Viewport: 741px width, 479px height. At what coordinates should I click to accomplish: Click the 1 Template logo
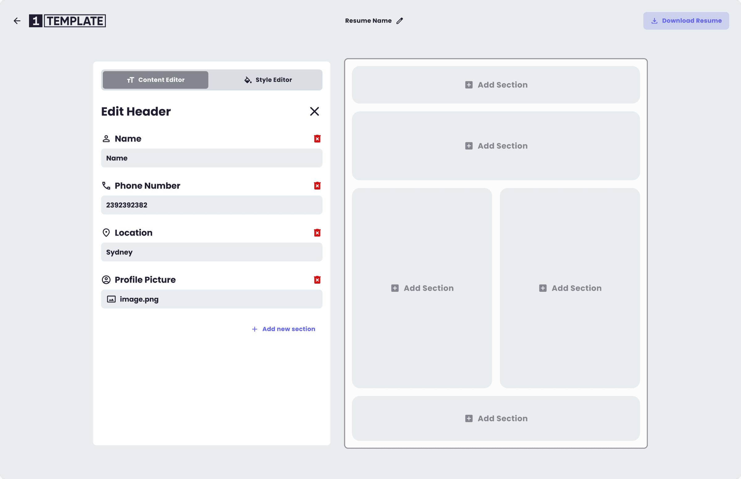[67, 21]
